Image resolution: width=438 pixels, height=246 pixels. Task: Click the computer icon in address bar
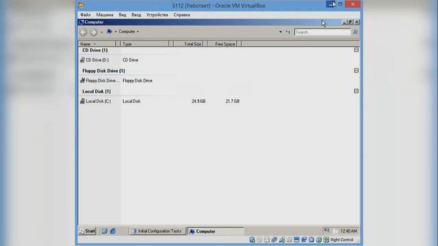(109, 31)
